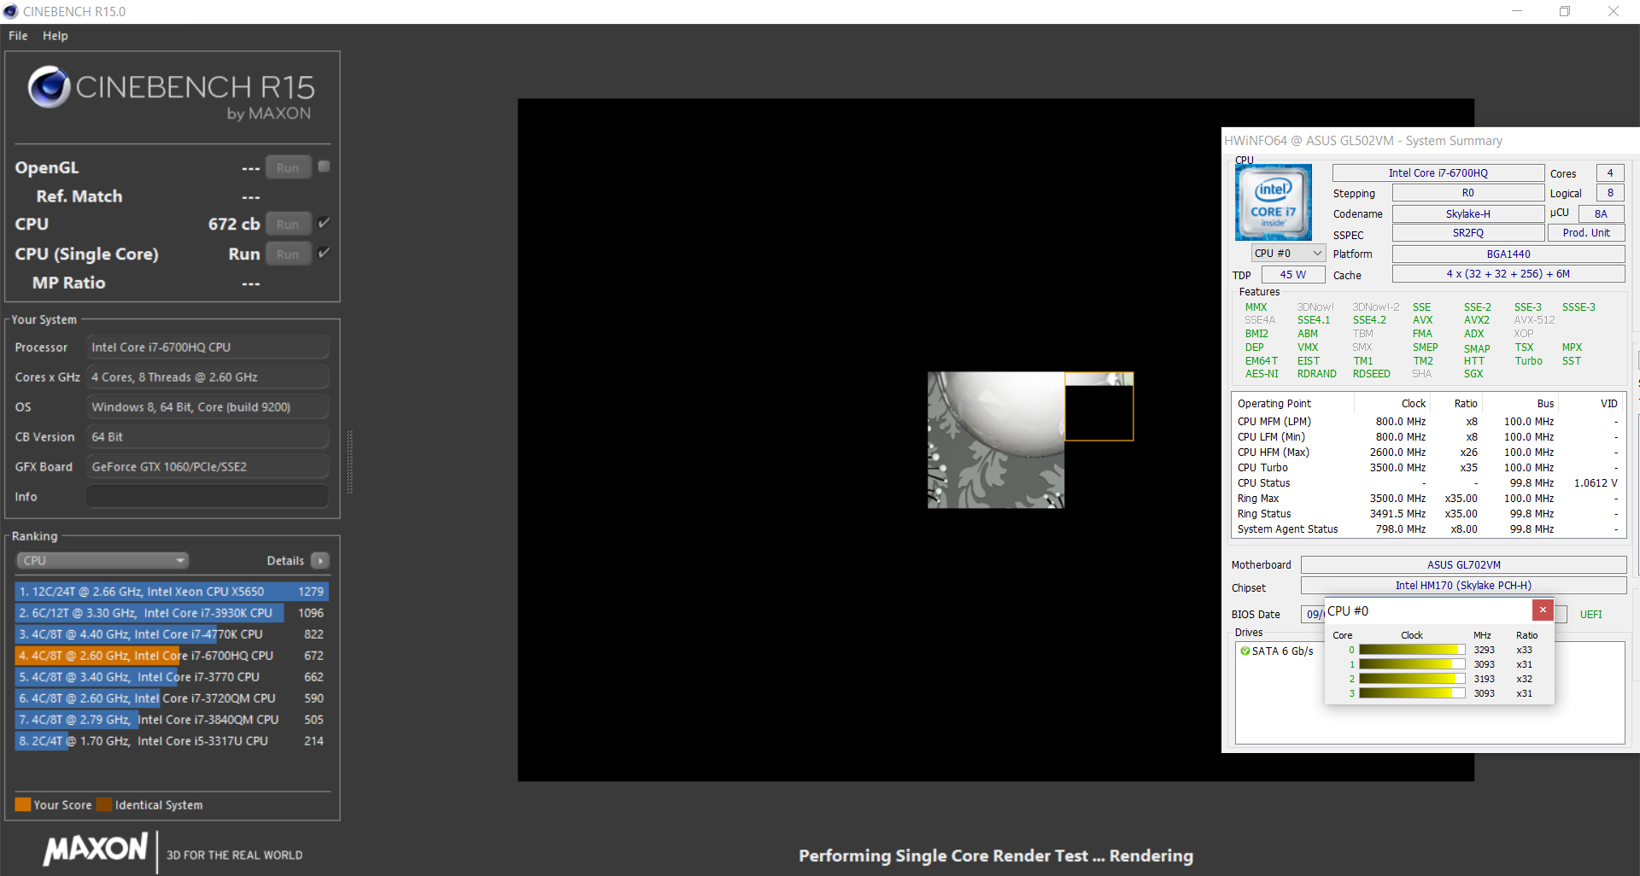Select highlighted ranking entry i7-6700HQ CPU
This screenshot has width=1640, height=876.
172,656
